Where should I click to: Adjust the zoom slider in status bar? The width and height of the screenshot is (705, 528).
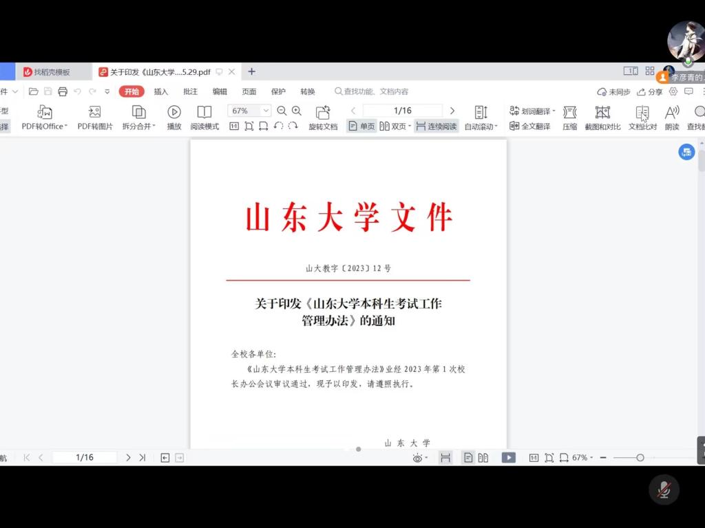click(x=640, y=458)
